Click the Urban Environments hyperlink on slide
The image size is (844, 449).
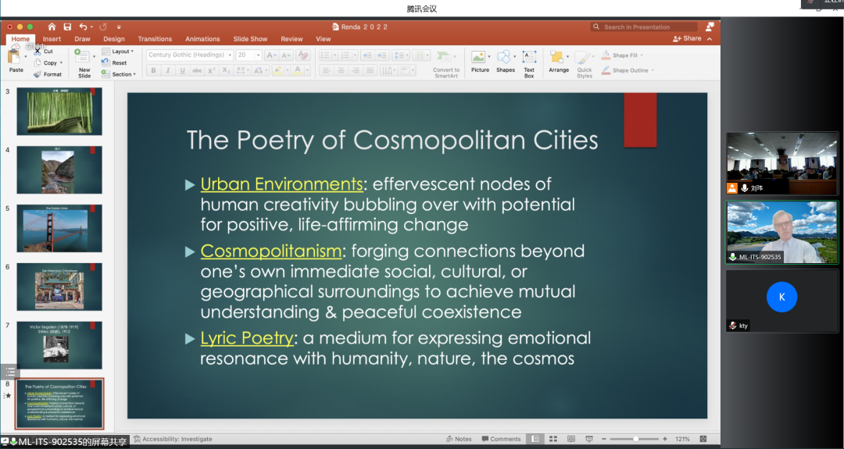pyautogui.click(x=281, y=184)
